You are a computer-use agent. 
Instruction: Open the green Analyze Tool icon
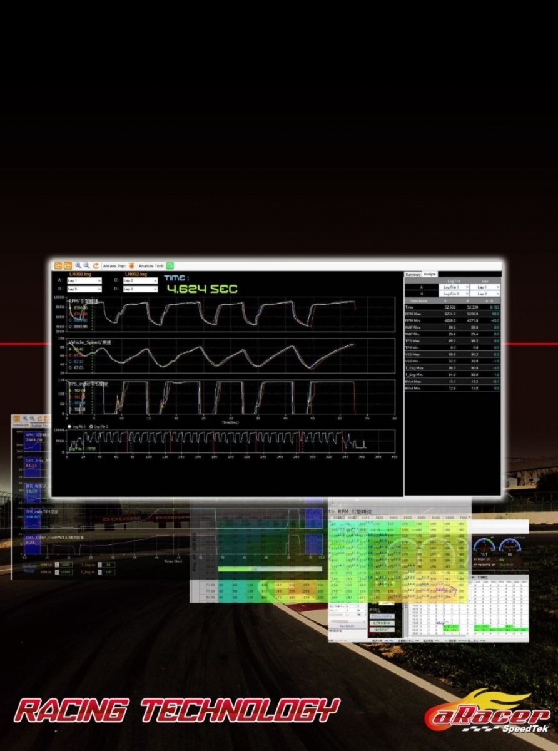tap(170, 266)
